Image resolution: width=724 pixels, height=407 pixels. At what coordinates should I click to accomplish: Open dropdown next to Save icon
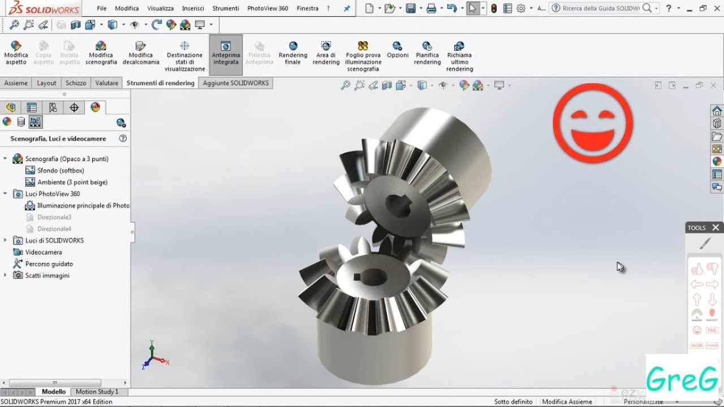(x=420, y=8)
